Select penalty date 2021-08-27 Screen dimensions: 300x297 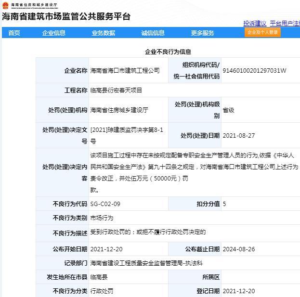pos(239,136)
